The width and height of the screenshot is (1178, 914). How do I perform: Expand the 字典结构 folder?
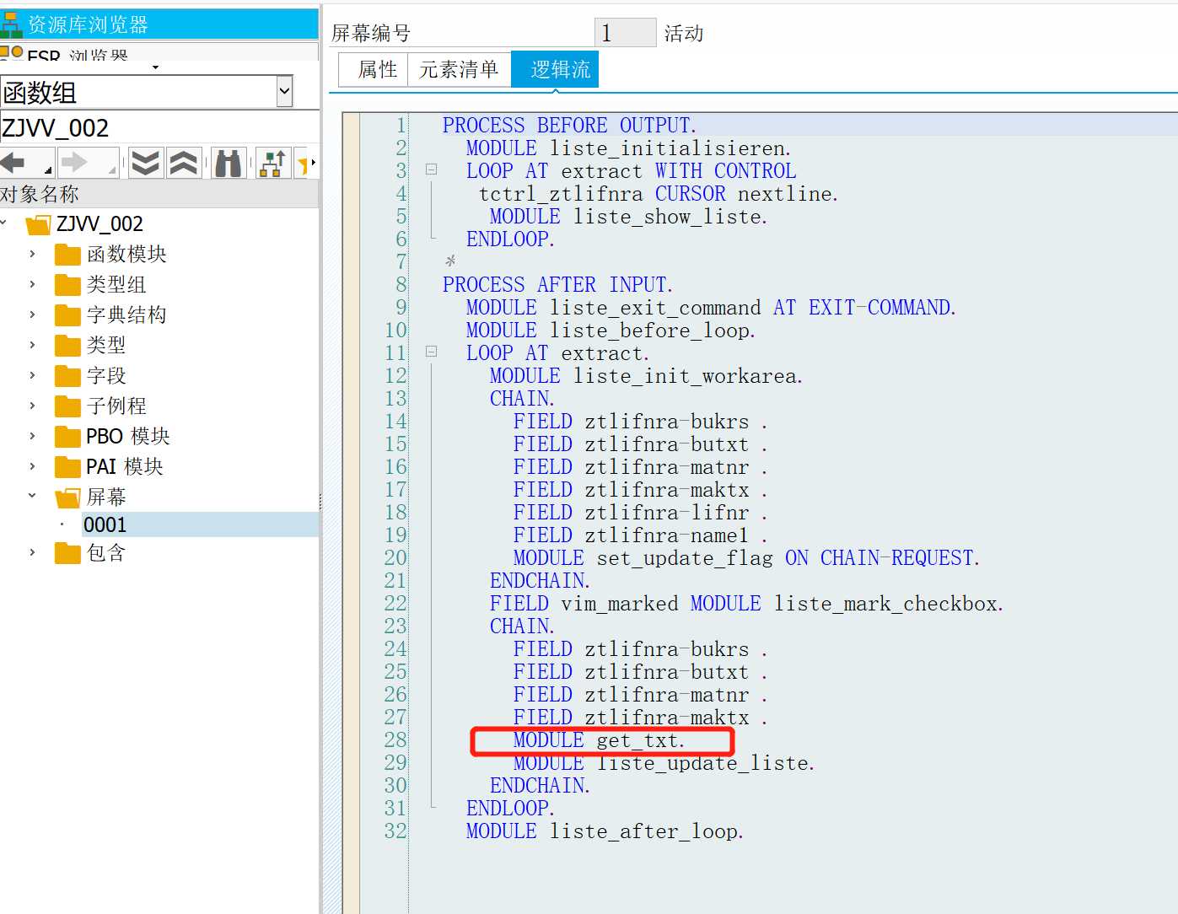coord(32,315)
